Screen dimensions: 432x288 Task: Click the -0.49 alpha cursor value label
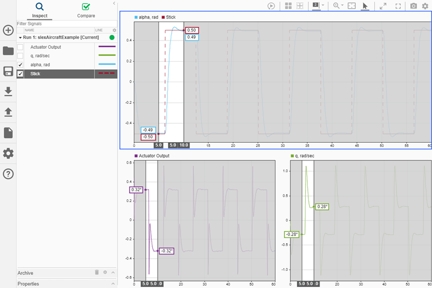(x=148, y=130)
